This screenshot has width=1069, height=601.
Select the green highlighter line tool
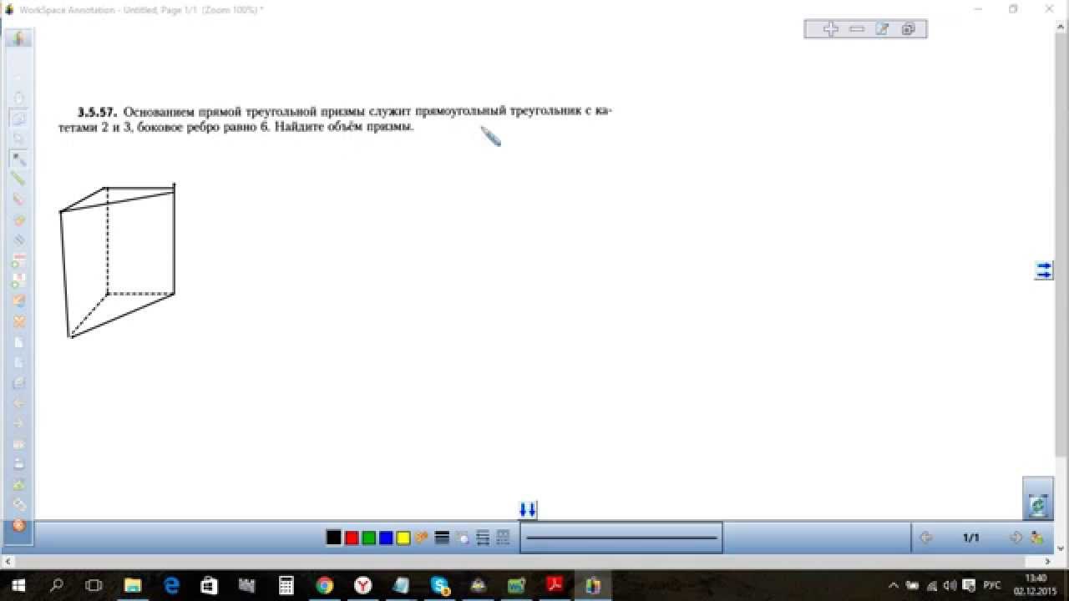pos(18,179)
